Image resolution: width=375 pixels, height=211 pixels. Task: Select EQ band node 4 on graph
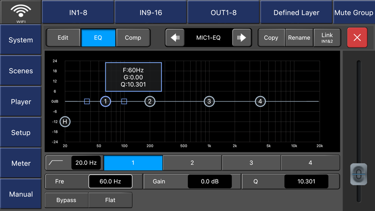pyautogui.click(x=260, y=101)
